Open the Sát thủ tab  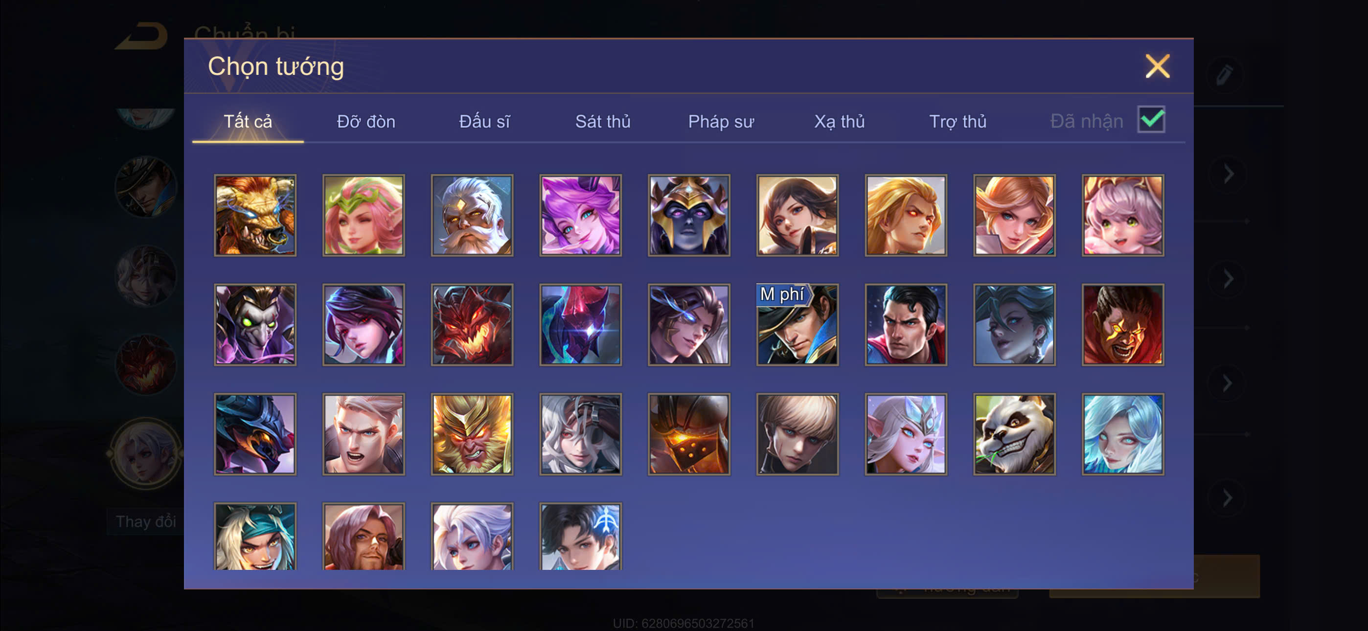click(603, 122)
